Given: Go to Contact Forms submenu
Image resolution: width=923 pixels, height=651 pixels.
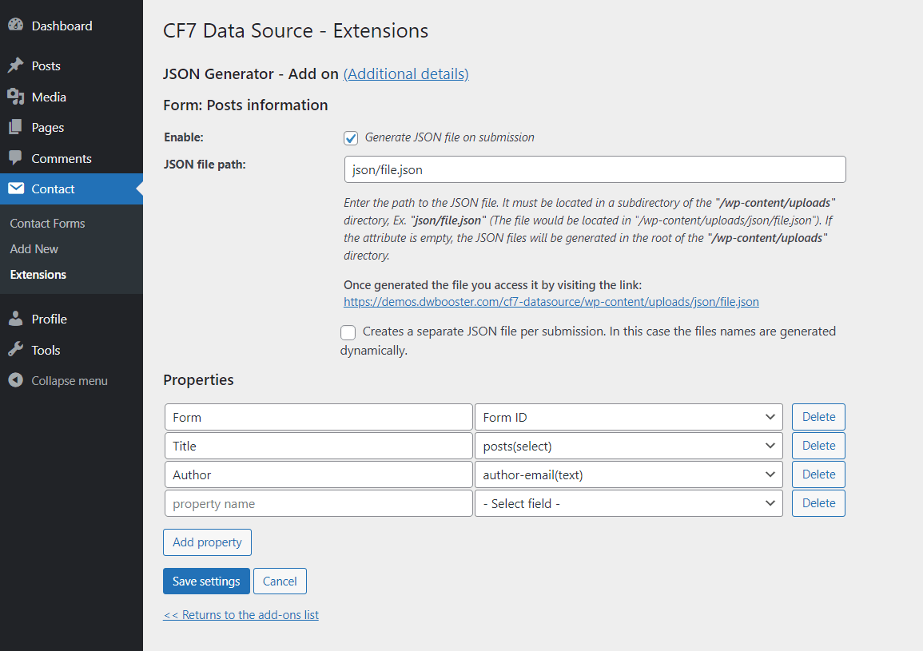Looking at the screenshot, I should click(x=47, y=224).
